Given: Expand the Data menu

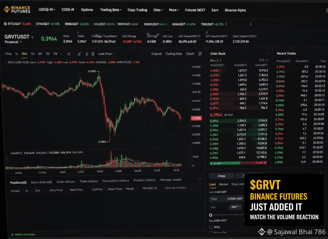Looking at the screenshot, I should (x=158, y=10).
